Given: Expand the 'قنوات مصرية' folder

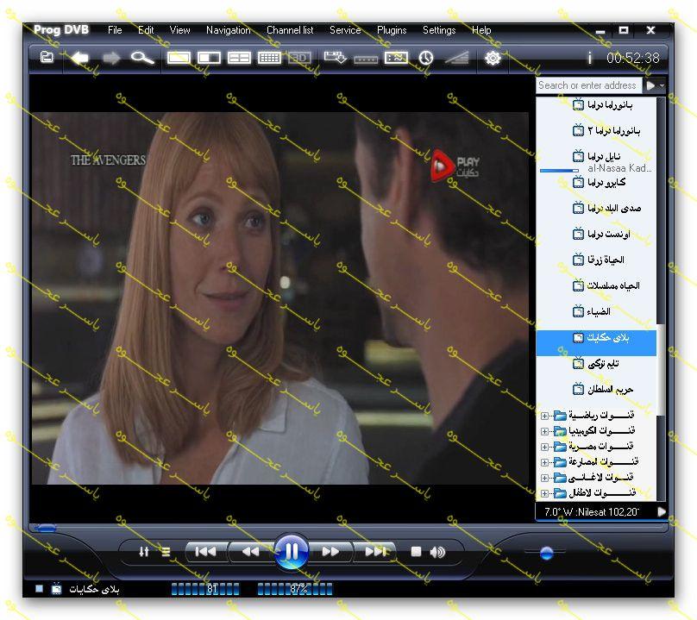Looking at the screenshot, I should click(x=544, y=447).
